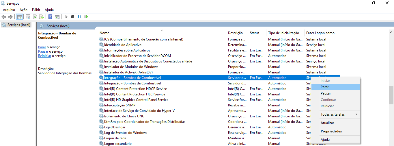Click gear icon beside Instalador do ActiveX
Image resolution: width=394 pixels, height=146 pixels.
click(101, 72)
